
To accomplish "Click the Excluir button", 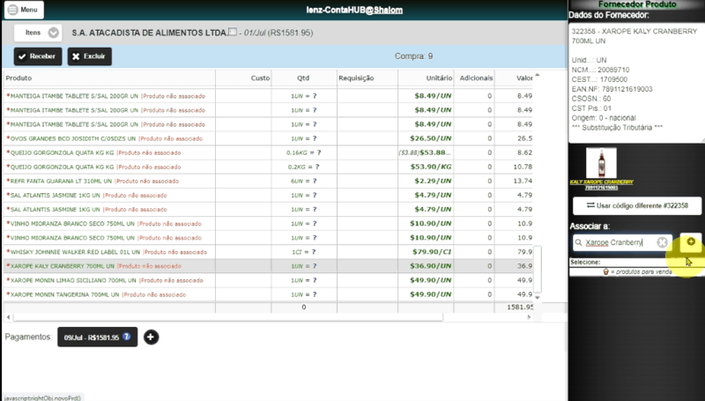I will coord(90,56).
